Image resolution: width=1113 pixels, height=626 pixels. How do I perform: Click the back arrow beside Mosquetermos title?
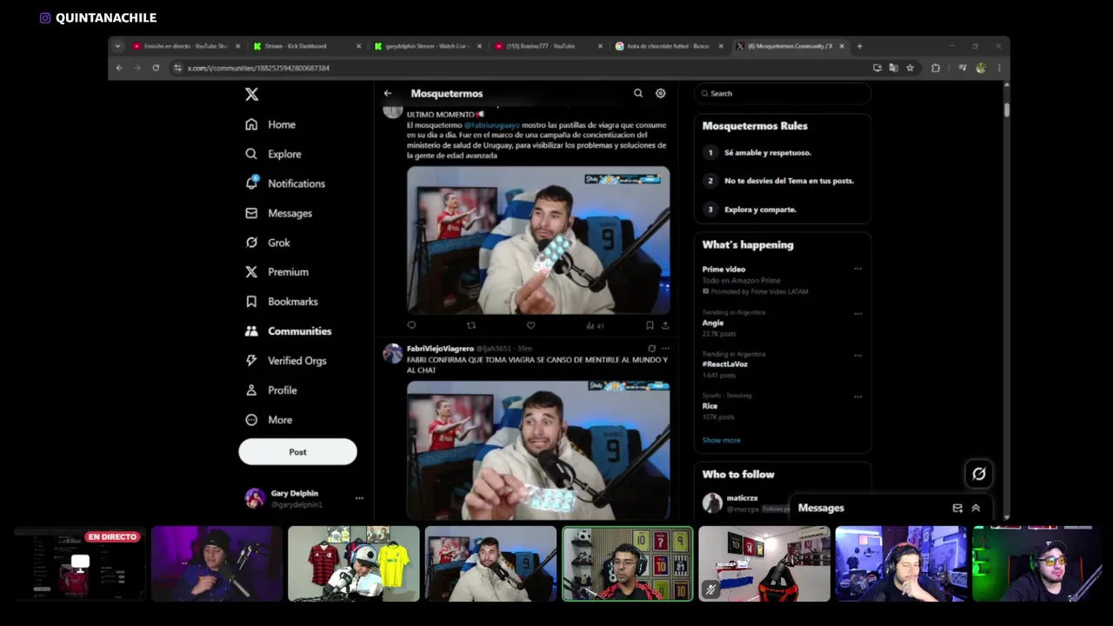[x=388, y=93]
